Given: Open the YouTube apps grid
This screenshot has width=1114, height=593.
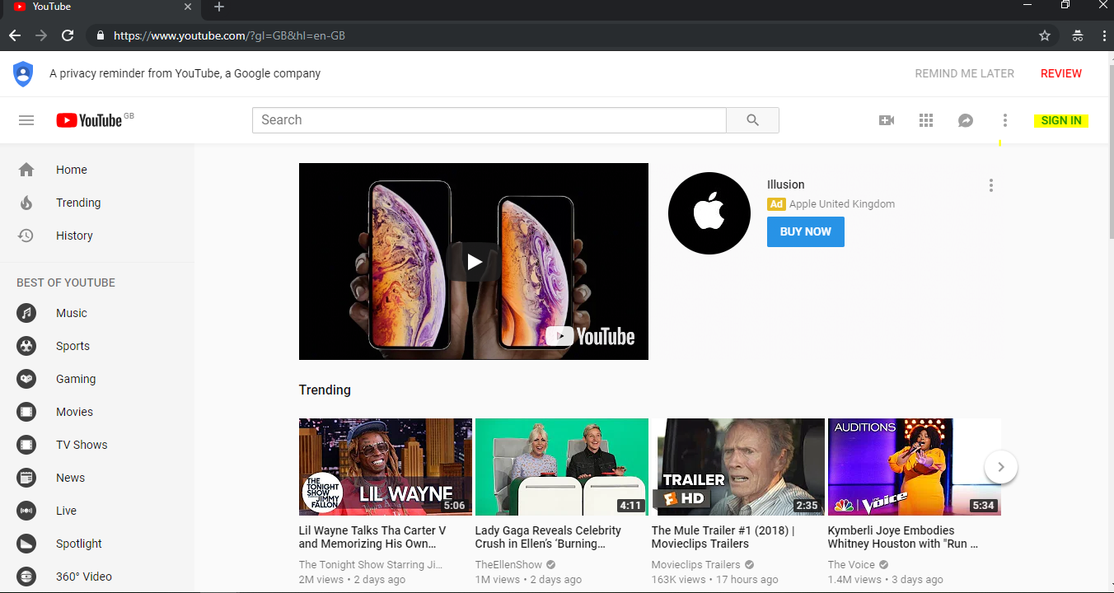Looking at the screenshot, I should point(926,120).
